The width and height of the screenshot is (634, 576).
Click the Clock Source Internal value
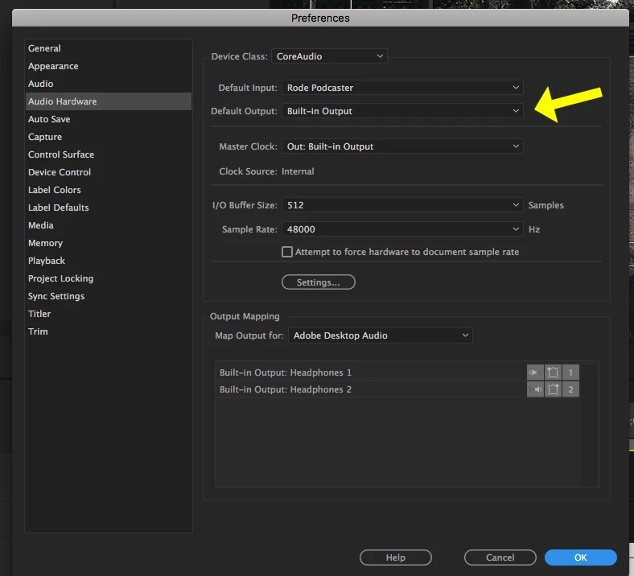pyautogui.click(x=298, y=171)
